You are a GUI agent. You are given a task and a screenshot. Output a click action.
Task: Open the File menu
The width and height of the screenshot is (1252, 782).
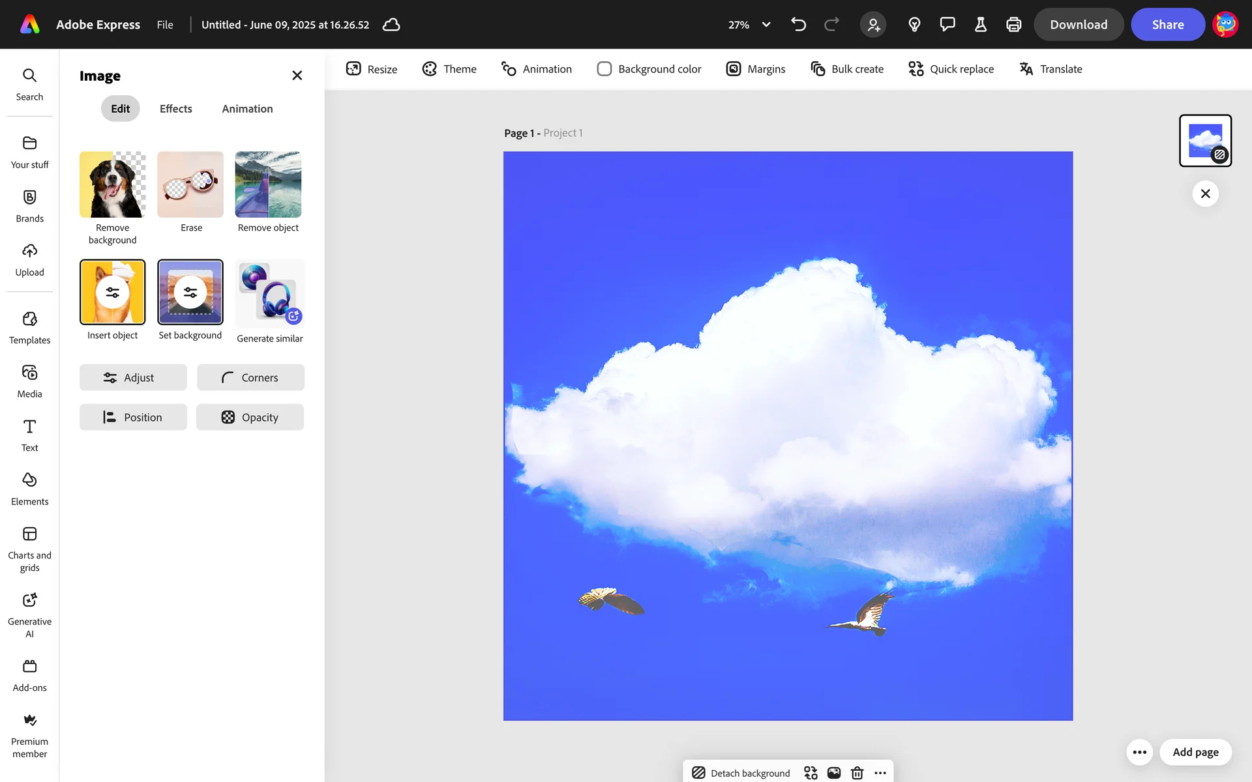pyautogui.click(x=165, y=25)
